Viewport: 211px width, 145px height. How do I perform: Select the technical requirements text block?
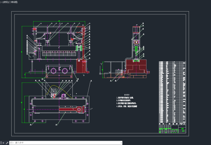point(127,101)
